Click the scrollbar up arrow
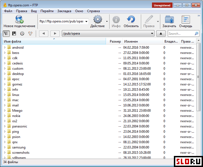Viewport: 203px width, 167px height. point(198,41)
